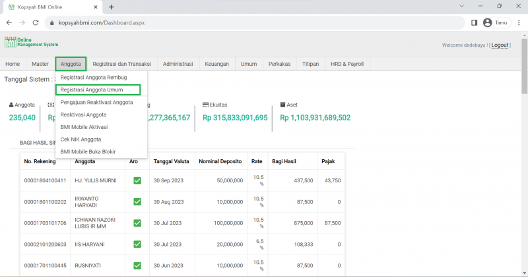Toggle Aro checkbox for RUSNIYATI

137,266
